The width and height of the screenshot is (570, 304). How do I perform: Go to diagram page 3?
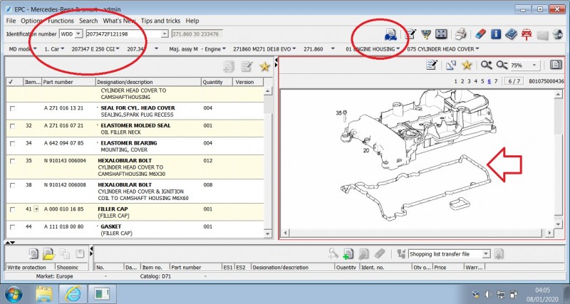(x=470, y=81)
